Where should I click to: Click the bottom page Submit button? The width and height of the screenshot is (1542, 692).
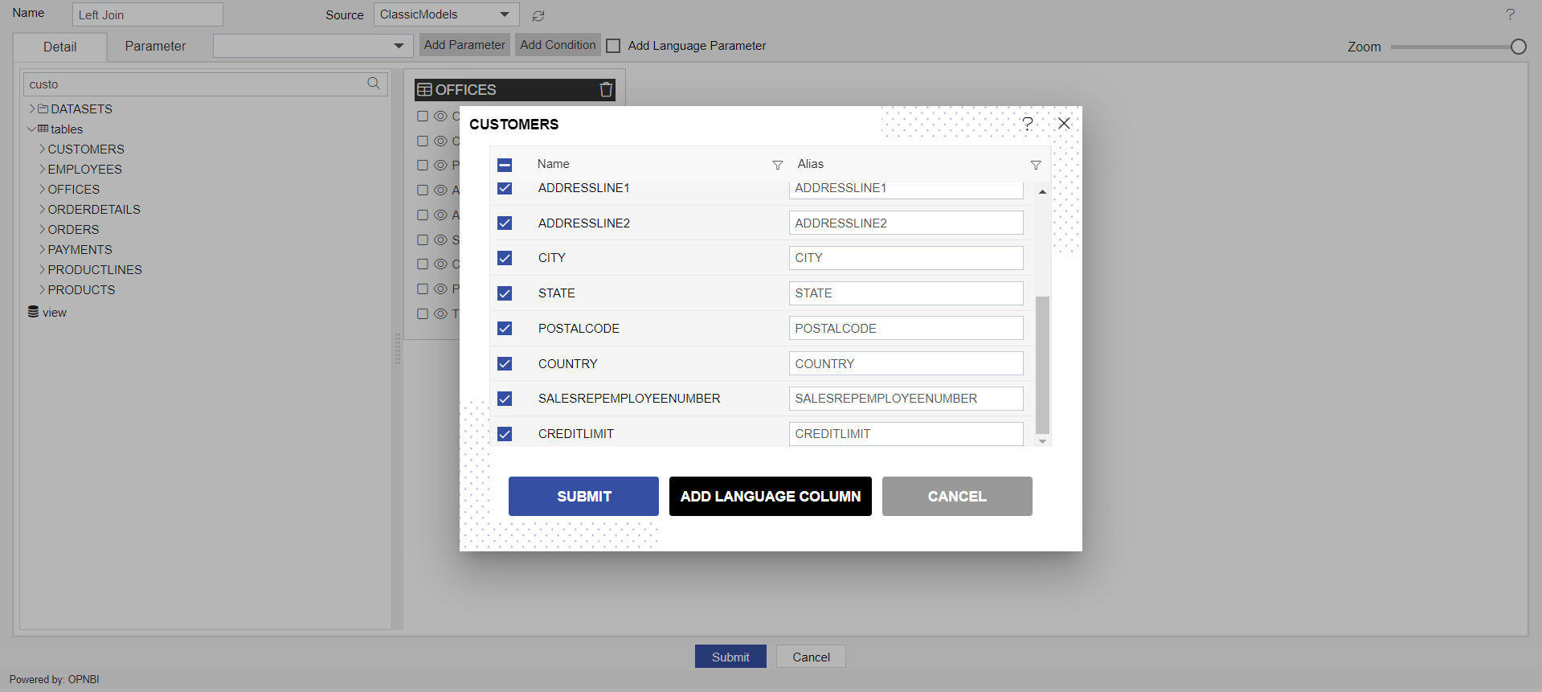point(730,657)
